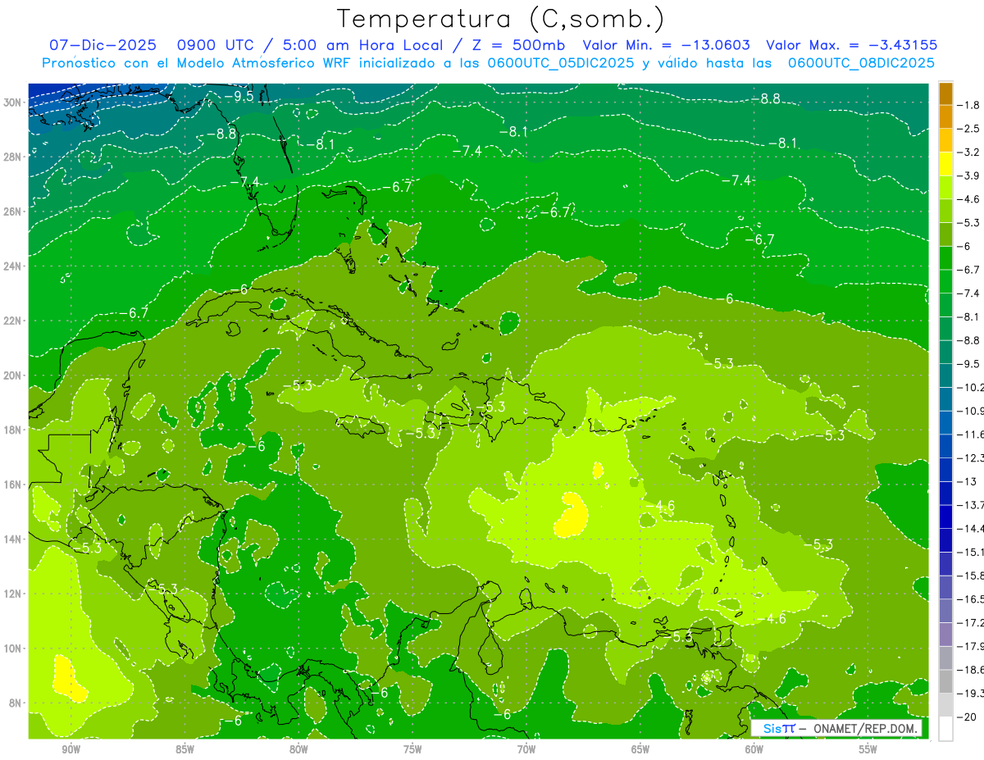Image resolution: width=984 pixels, height=760 pixels.
Task: Select the yellow swatch between -3.2 and -3.9
Action: pos(945,164)
